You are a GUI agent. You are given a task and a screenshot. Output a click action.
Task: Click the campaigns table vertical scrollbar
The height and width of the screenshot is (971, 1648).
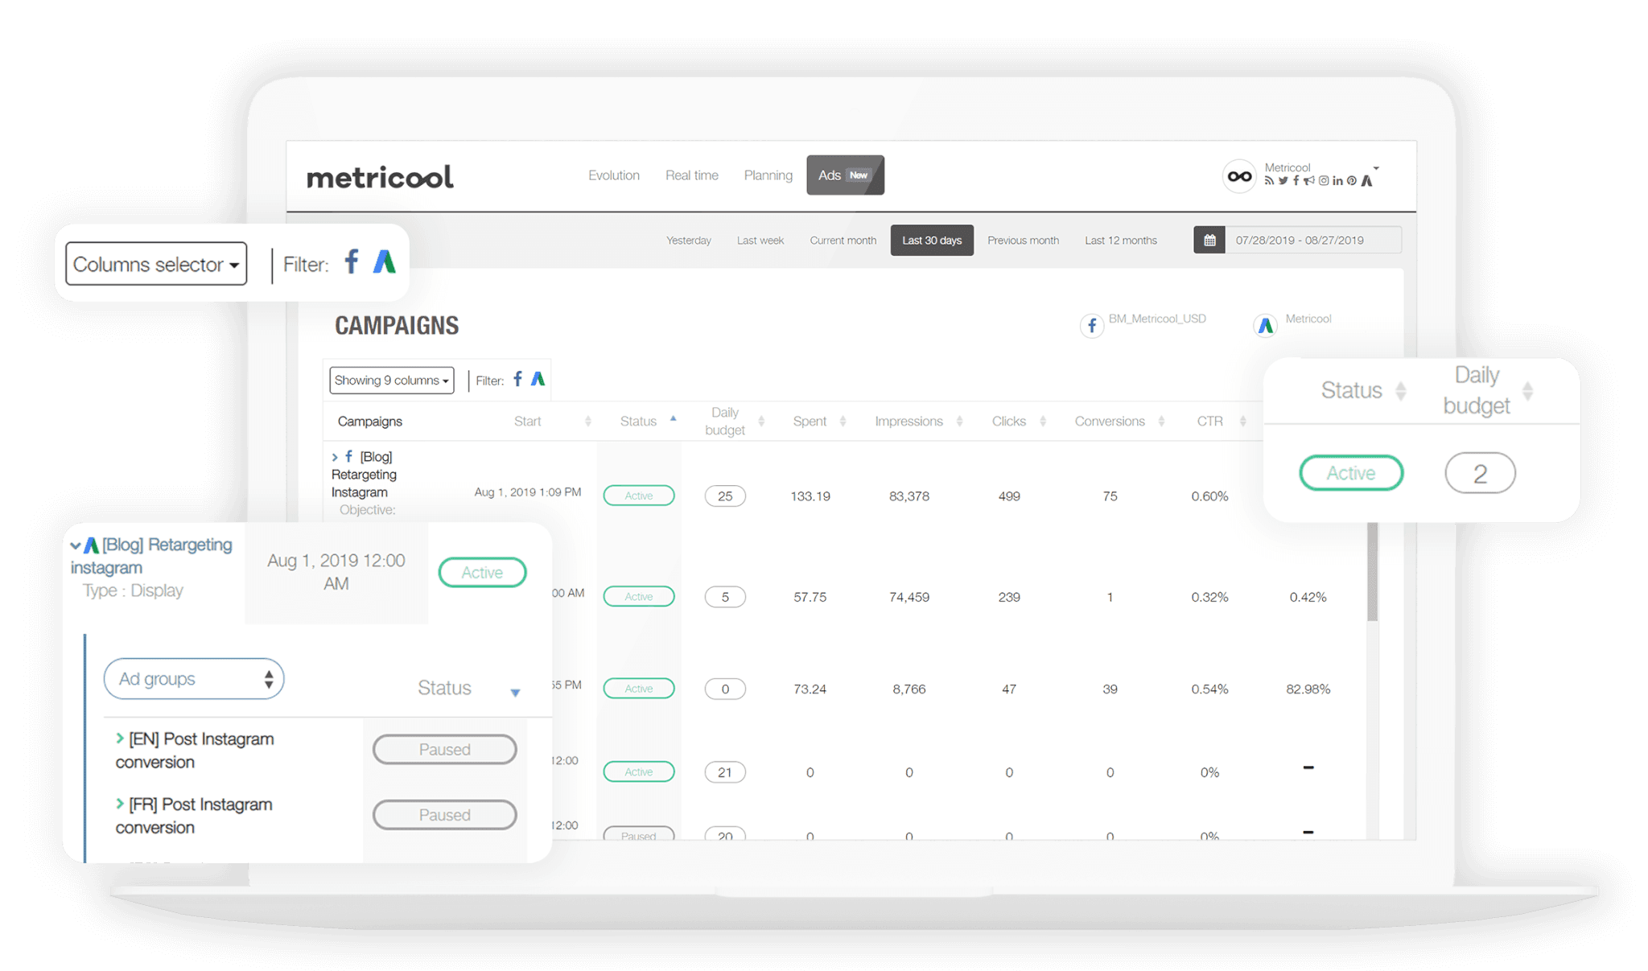coord(1372,573)
